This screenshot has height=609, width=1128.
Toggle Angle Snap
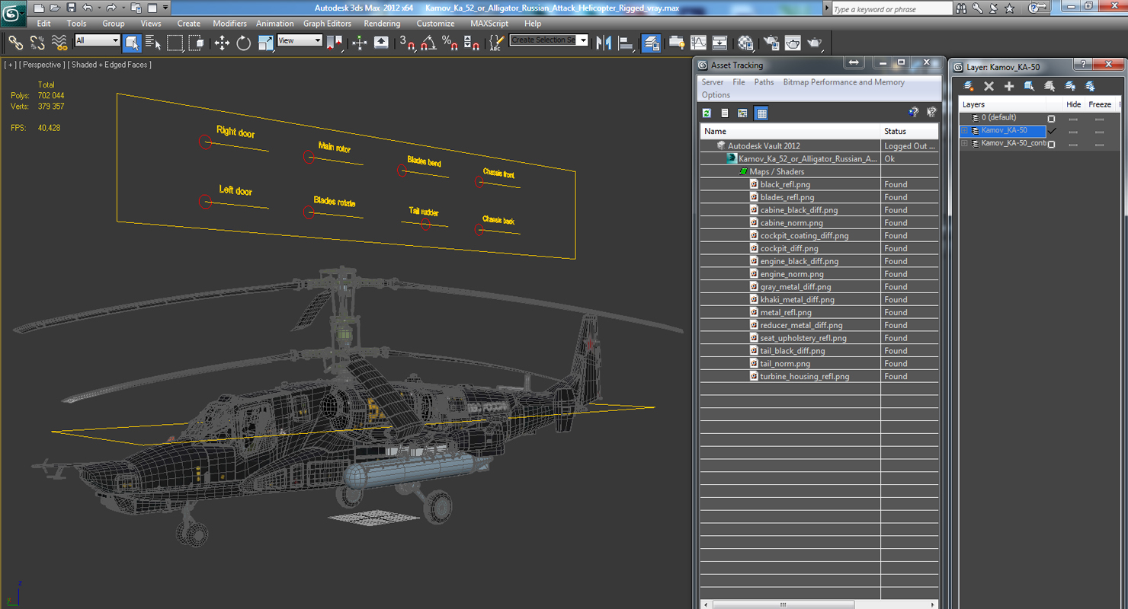(x=428, y=43)
